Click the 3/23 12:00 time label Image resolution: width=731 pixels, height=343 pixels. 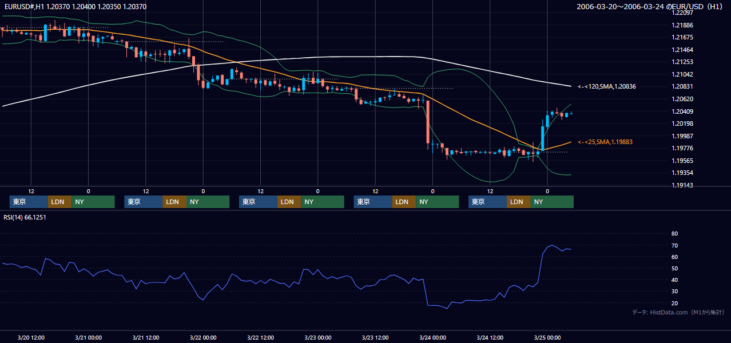click(375, 337)
